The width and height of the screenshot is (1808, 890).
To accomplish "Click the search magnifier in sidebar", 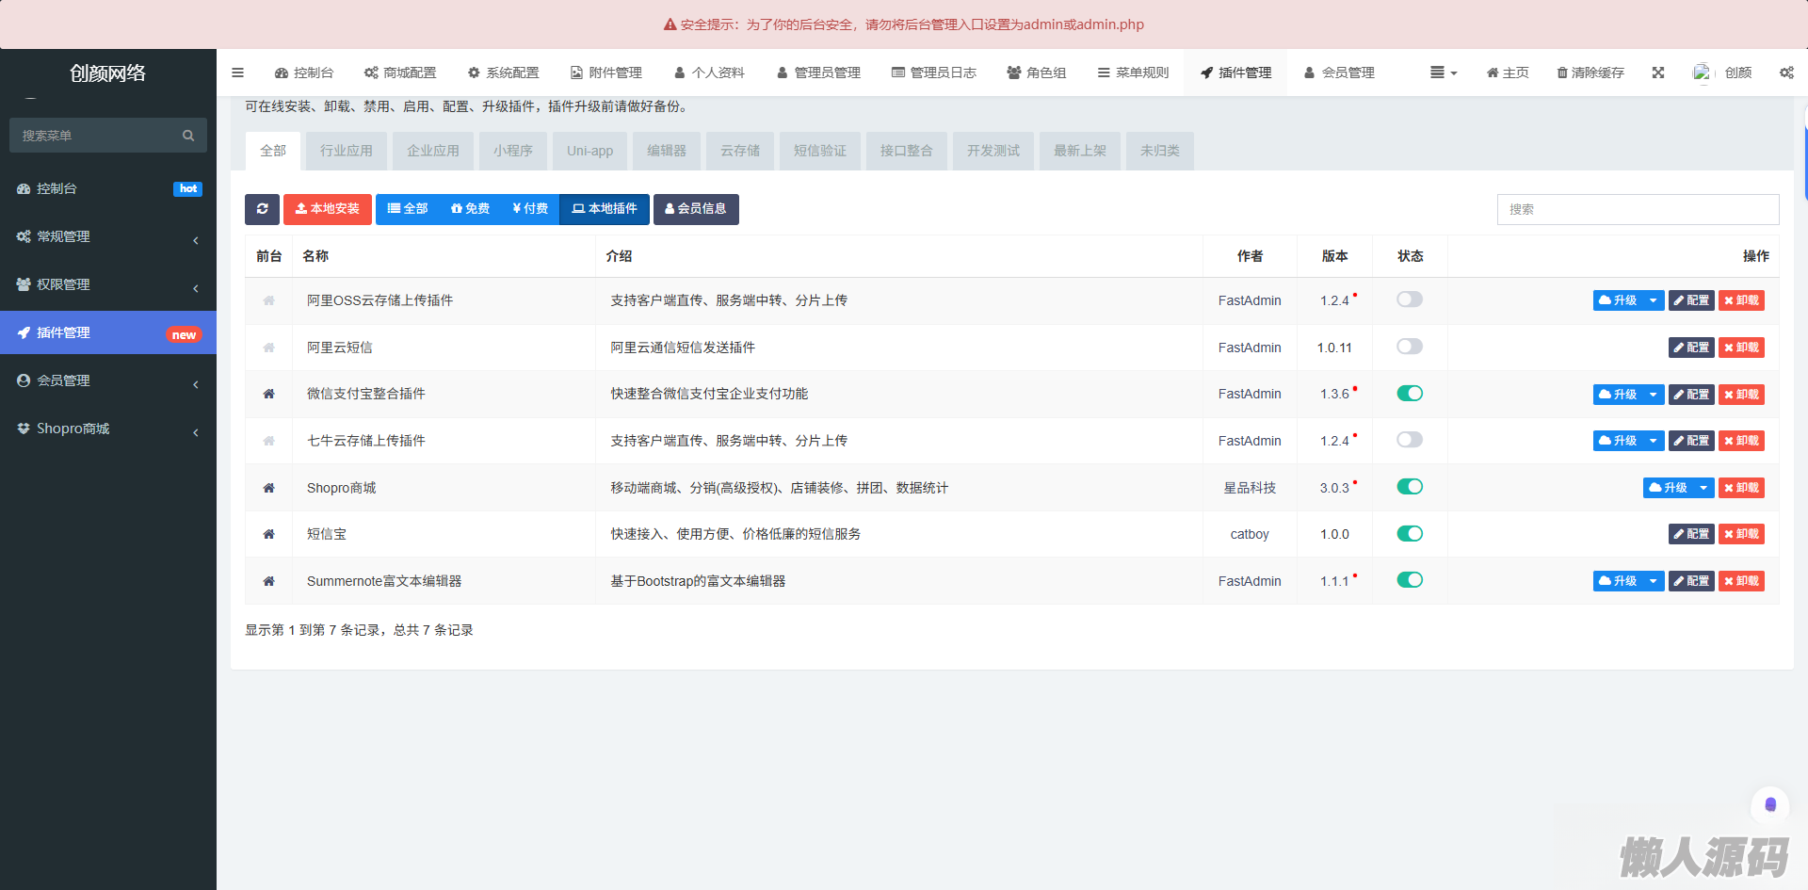I will tap(188, 136).
